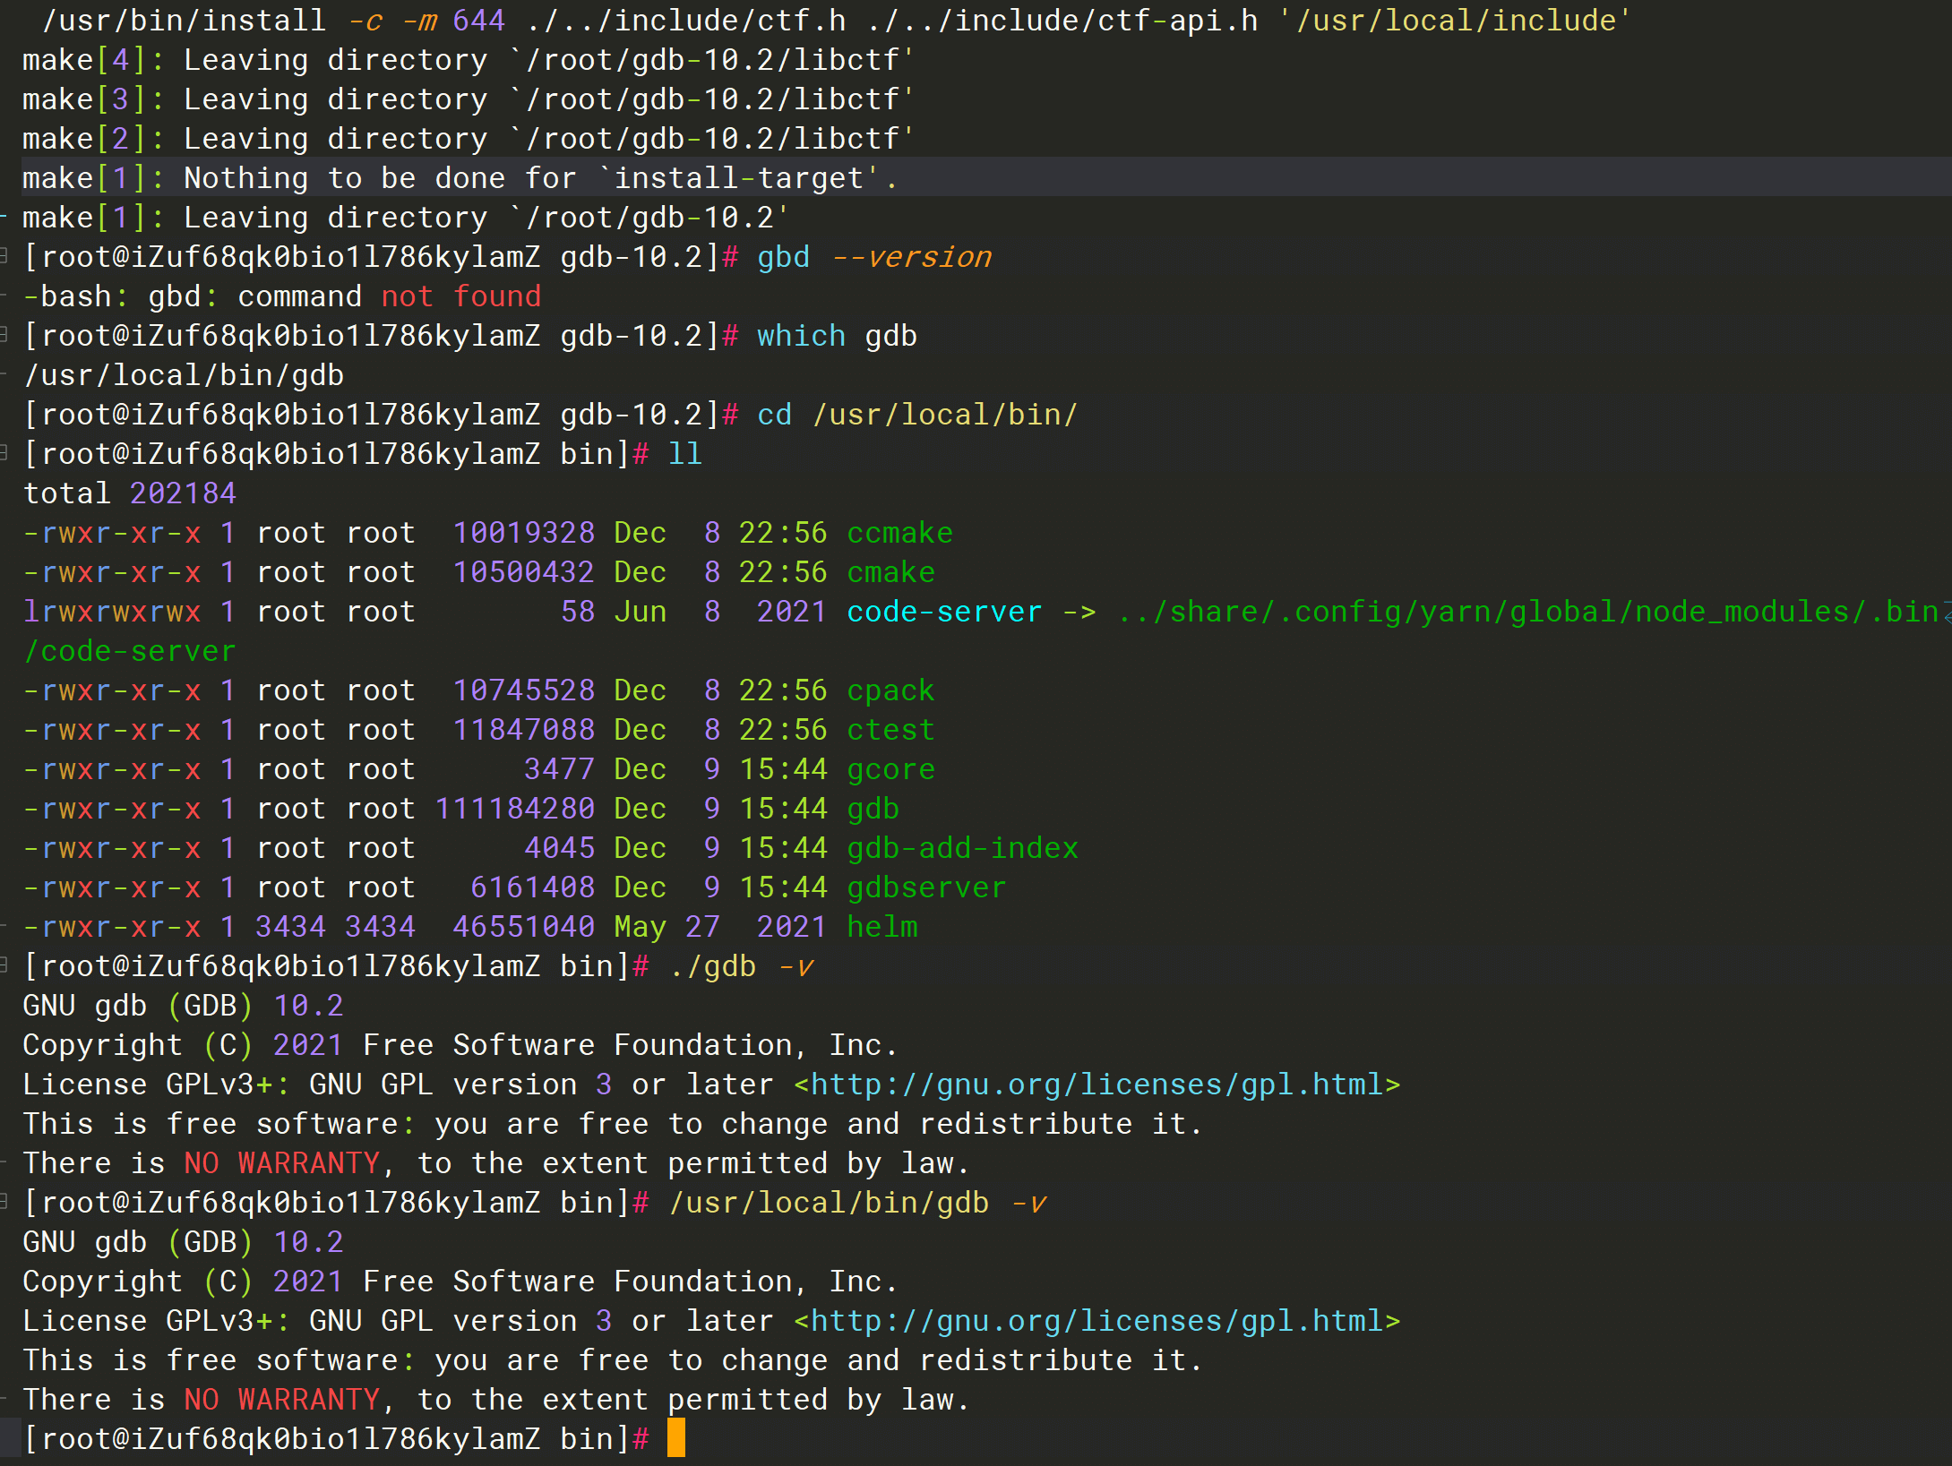Click the highlighted 'Nothing to be done' line
Screen dimensions: 1952x1466
(460, 178)
